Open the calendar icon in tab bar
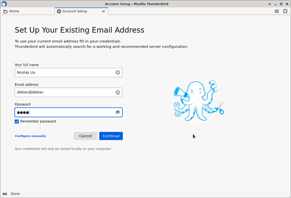The height and width of the screenshot is (198, 291). [x=277, y=12]
